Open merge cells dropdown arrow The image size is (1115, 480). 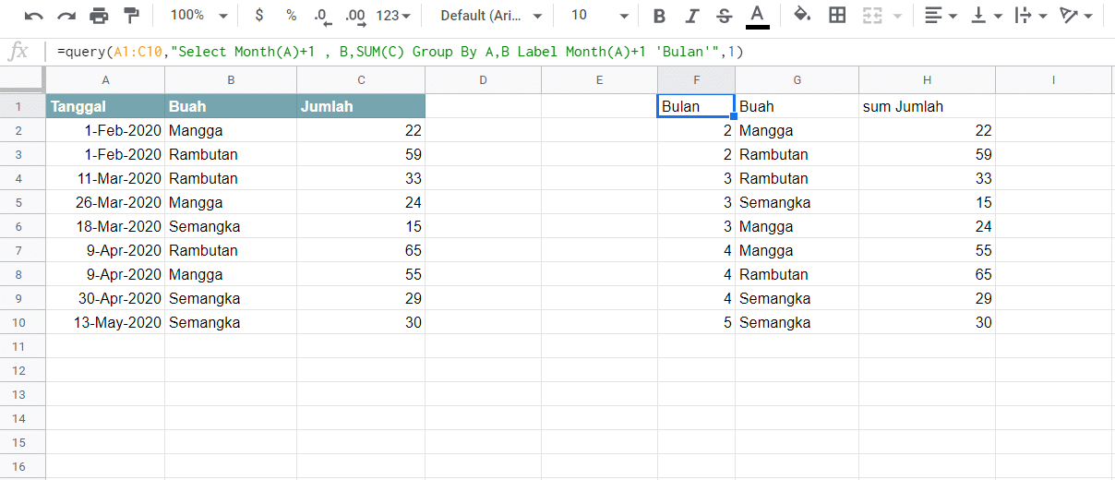click(896, 17)
